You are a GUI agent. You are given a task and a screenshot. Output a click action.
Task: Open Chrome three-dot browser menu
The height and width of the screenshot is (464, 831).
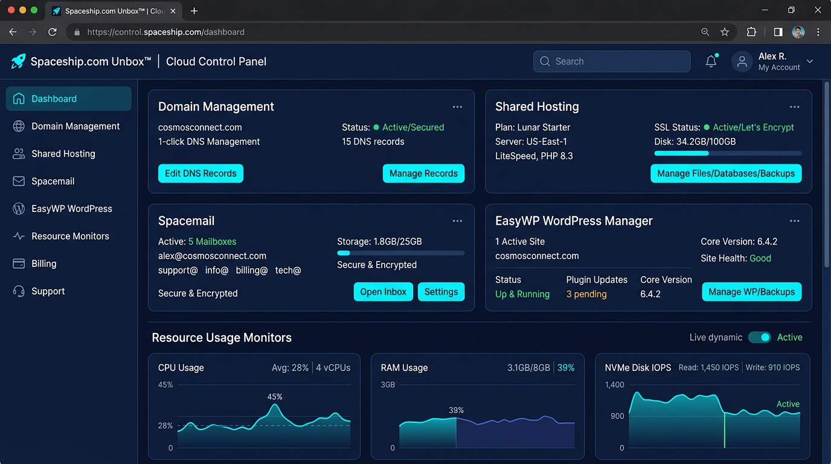pos(818,32)
